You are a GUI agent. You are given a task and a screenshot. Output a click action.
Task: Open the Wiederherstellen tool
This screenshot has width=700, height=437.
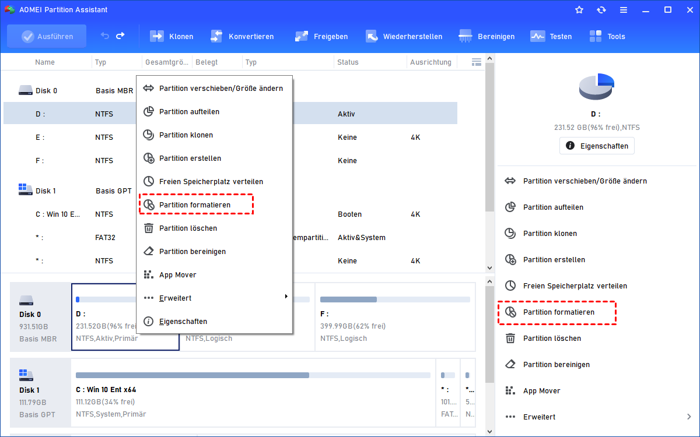coord(372,36)
